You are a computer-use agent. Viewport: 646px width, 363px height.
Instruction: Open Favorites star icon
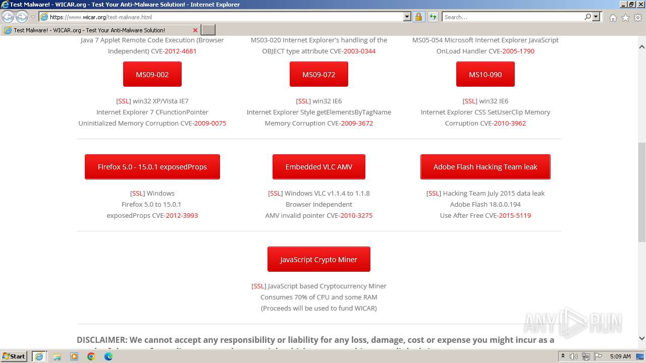tap(625, 18)
